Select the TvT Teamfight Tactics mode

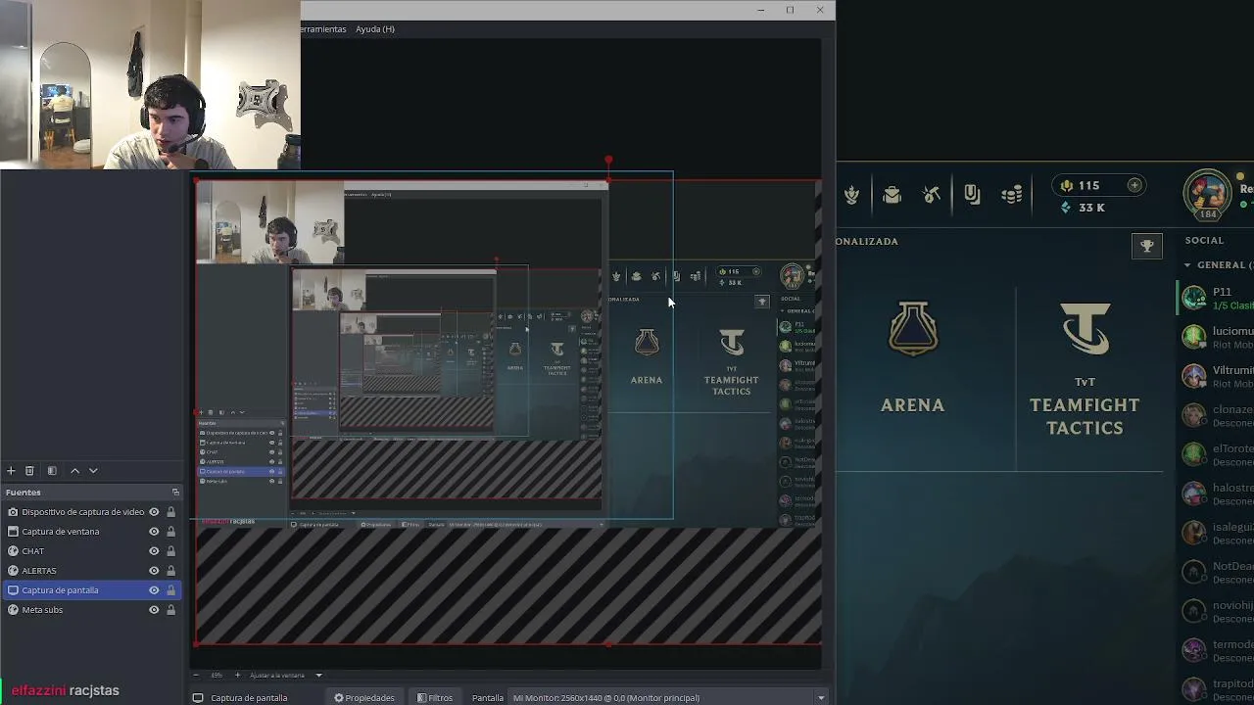click(x=1085, y=369)
